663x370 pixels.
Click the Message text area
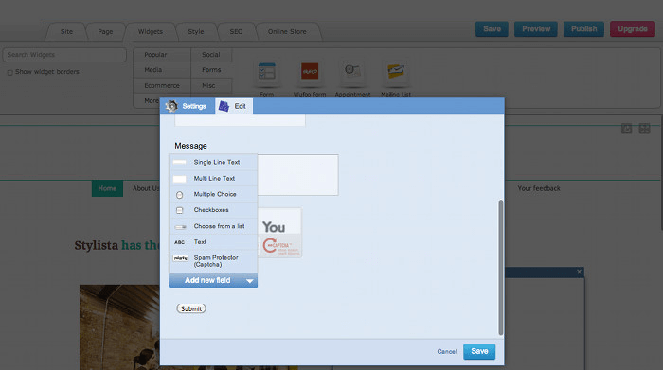point(297,175)
